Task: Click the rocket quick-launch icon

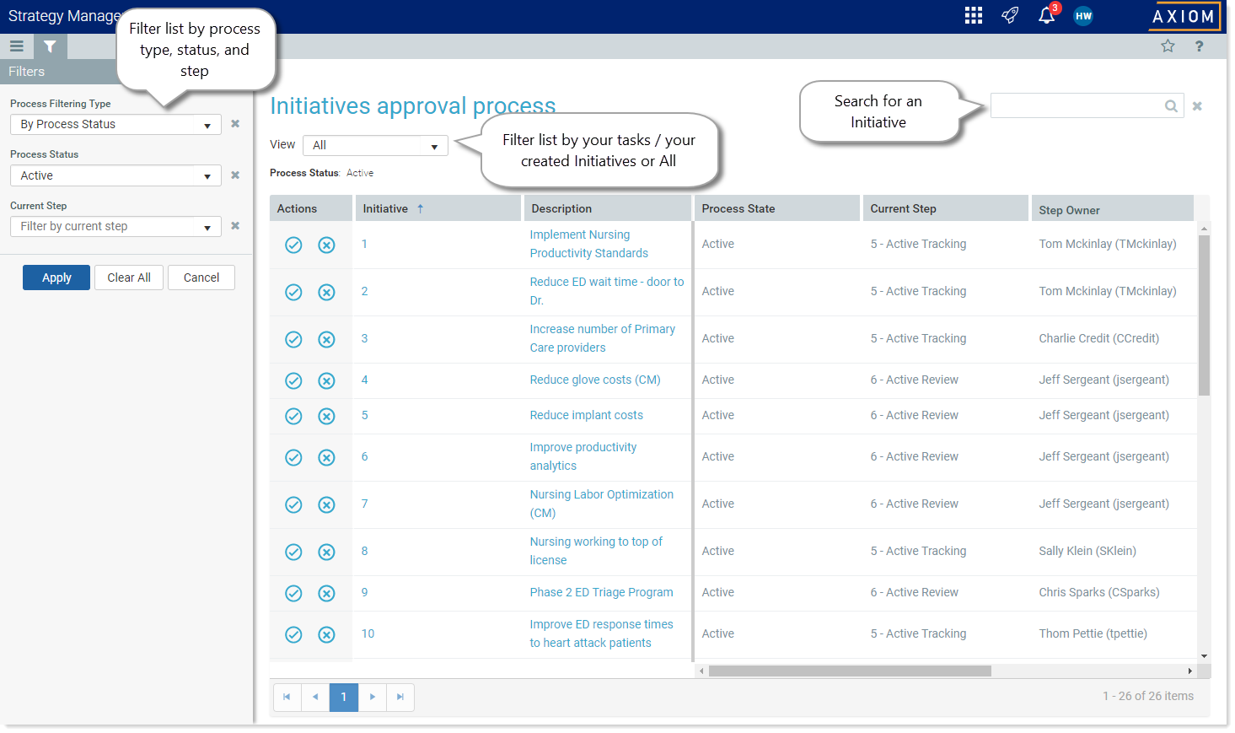Action: (1009, 15)
